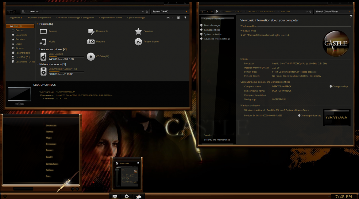This screenshot has height=199, width=359.
Task: Open File Explorer from the taskbar
Action: click(x=114, y=197)
